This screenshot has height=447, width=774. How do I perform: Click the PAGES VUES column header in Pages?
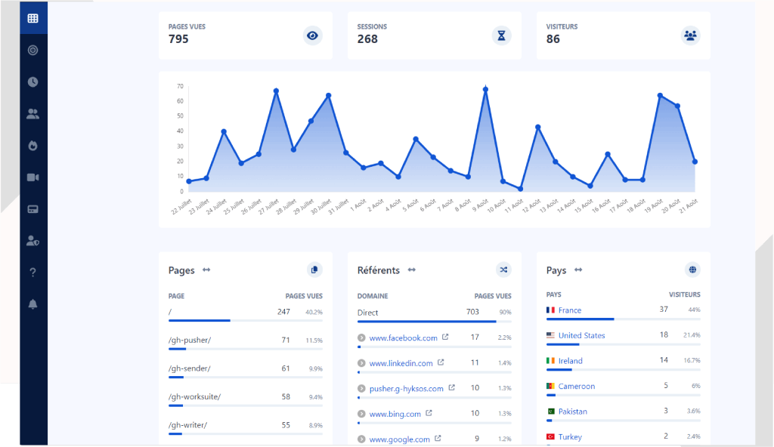tap(304, 296)
